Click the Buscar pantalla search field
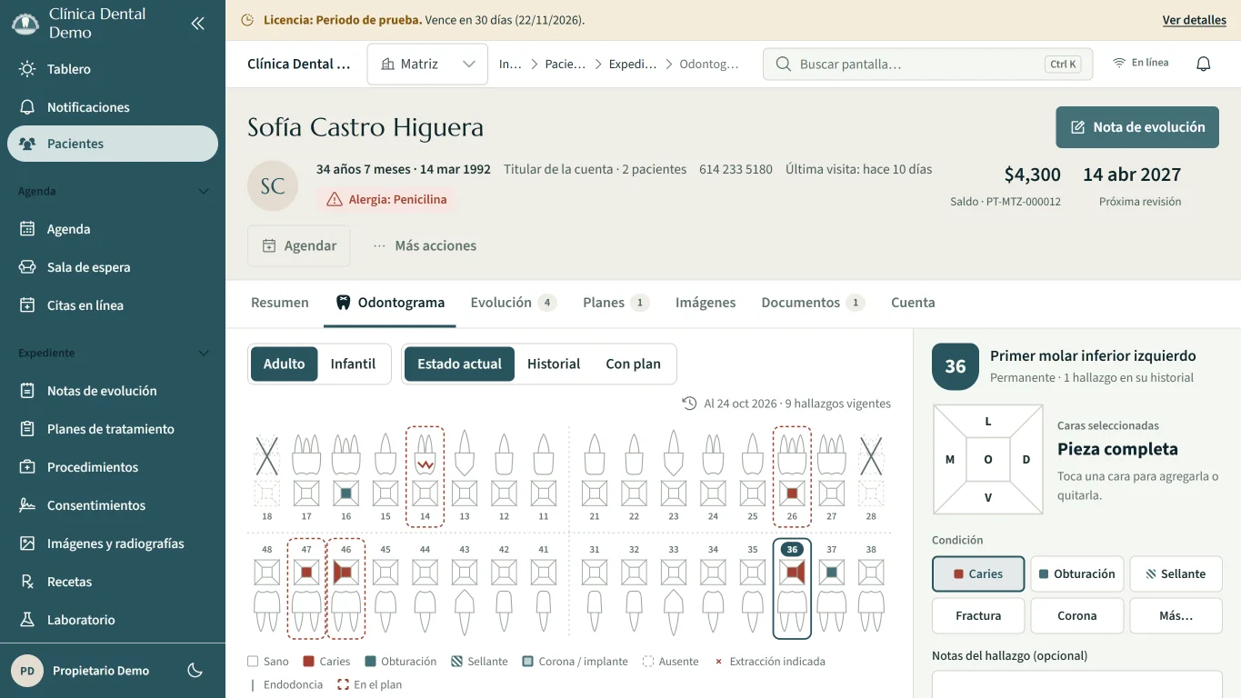Viewport: 1241px width, 698px height. 928,65
